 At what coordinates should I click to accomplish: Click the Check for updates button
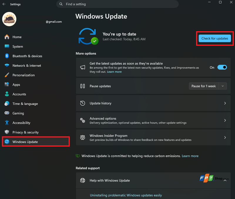215,38
